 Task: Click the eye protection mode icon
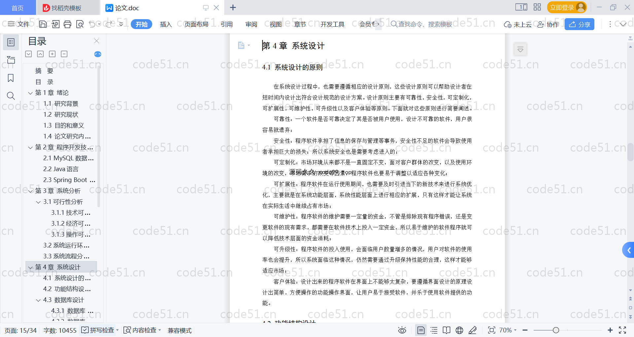click(x=402, y=330)
